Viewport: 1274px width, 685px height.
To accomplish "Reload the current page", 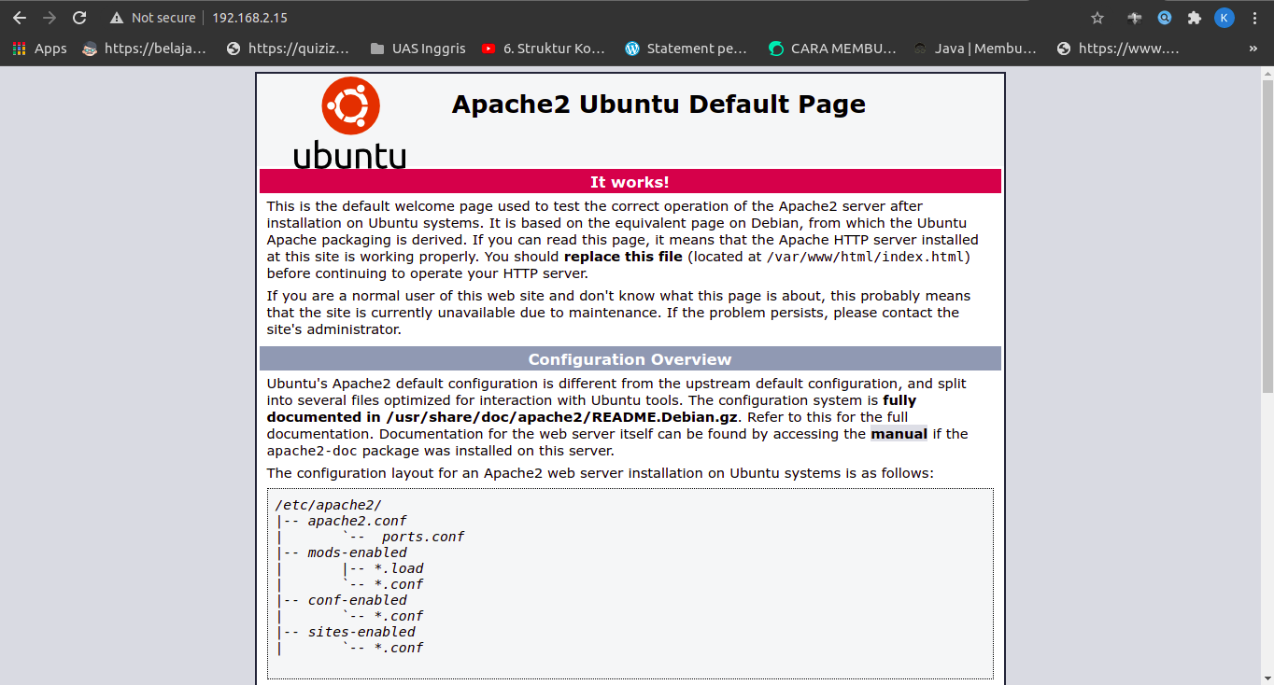I will tap(79, 18).
